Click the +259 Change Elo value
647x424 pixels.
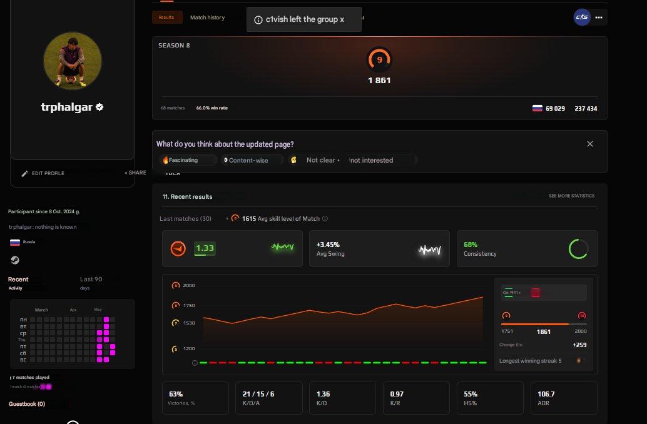(x=580, y=345)
